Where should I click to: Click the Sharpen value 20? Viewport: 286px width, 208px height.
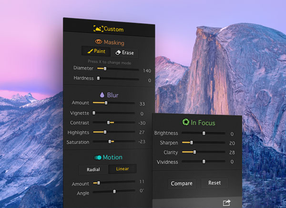[232, 143]
